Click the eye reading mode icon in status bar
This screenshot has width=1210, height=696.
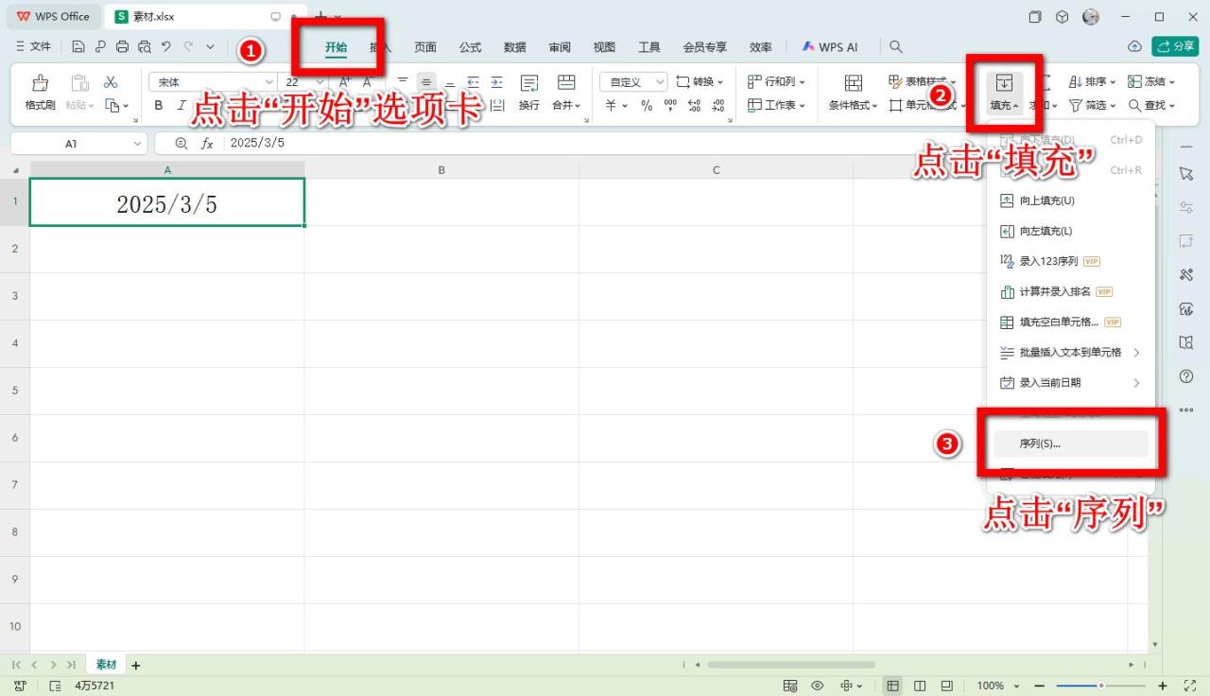[818, 686]
